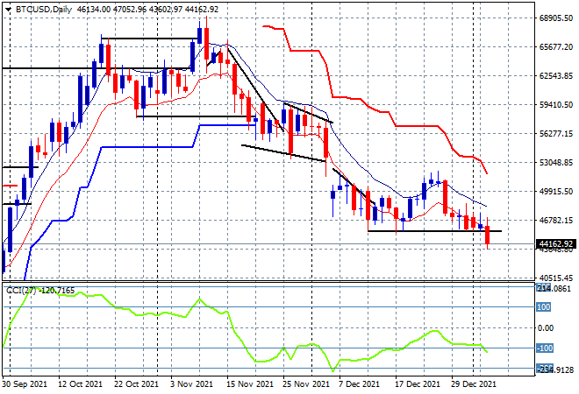Click the 56277.15 price axis label

coord(554,134)
